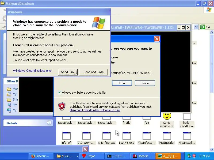Close the security warning dialog via red X
This screenshot has height=160, width=214.
[157, 39]
